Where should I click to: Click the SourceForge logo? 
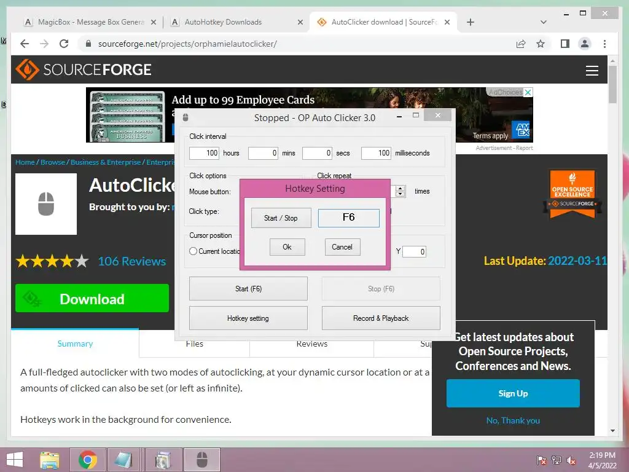click(x=84, y=69)
